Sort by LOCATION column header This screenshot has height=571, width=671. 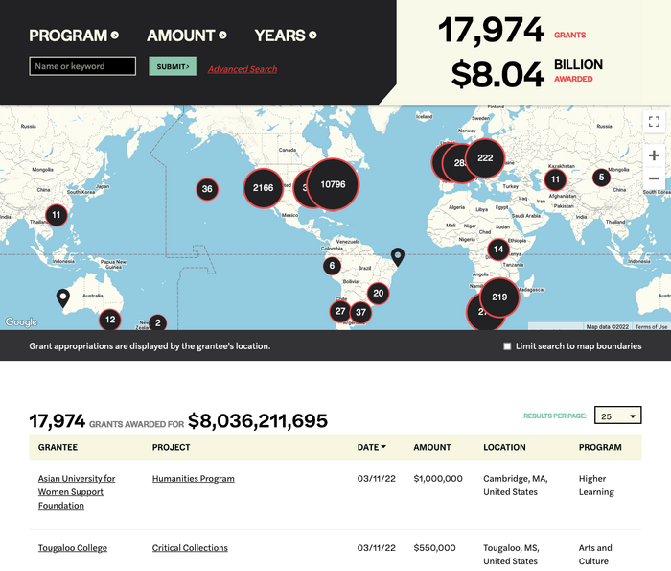tap(504, 447)
